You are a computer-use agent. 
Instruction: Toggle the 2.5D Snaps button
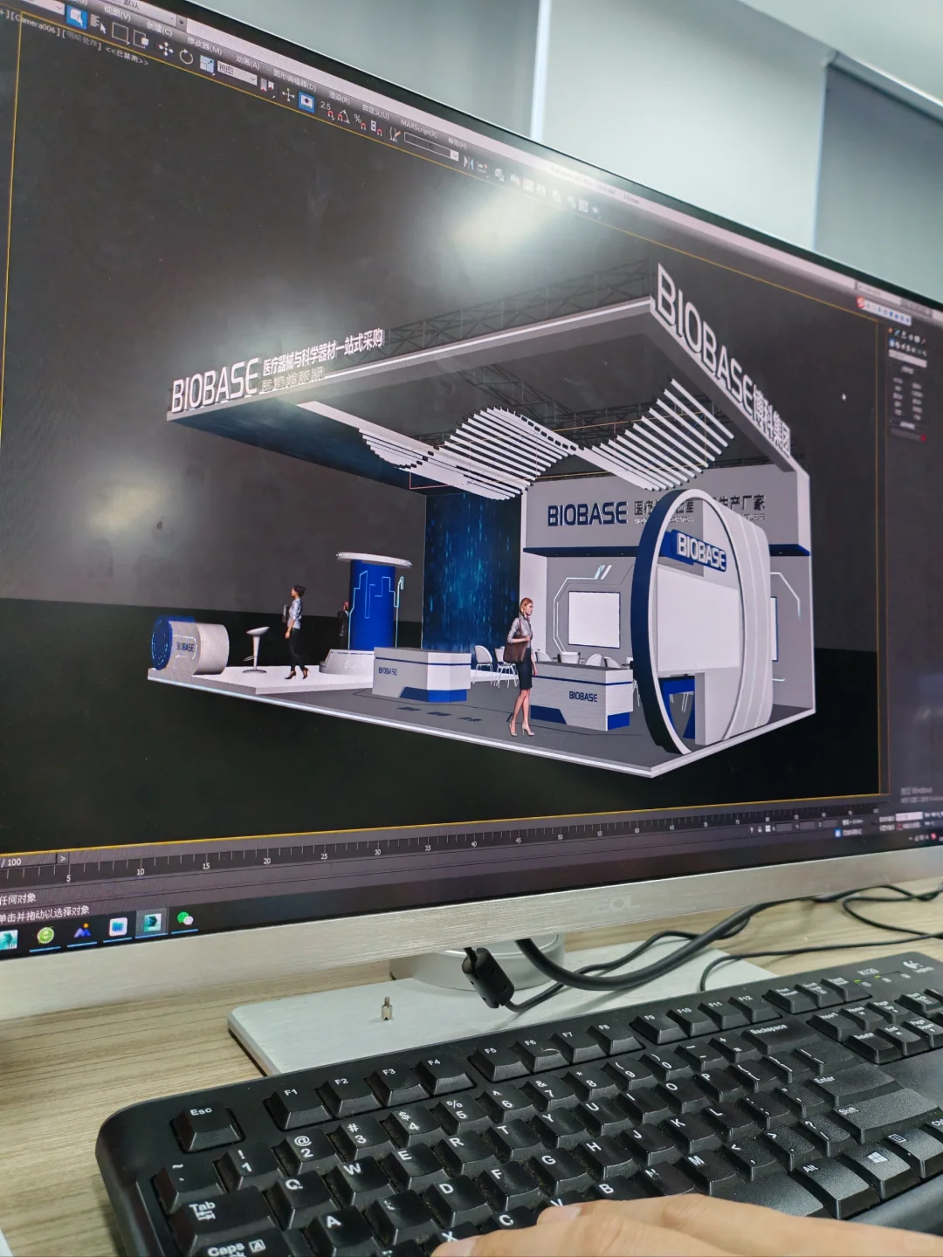click(327, 111)
